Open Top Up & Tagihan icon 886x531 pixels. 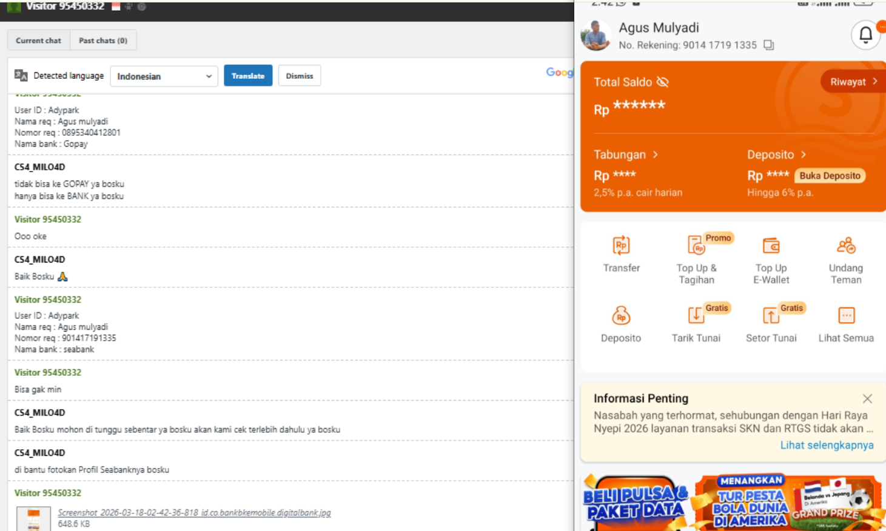tap(696, 245)
